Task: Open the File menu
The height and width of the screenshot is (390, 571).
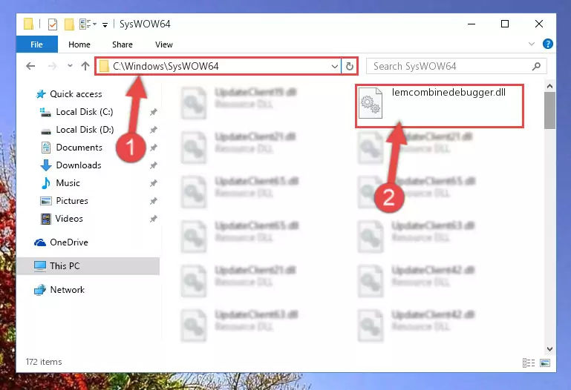Action: 37,44
